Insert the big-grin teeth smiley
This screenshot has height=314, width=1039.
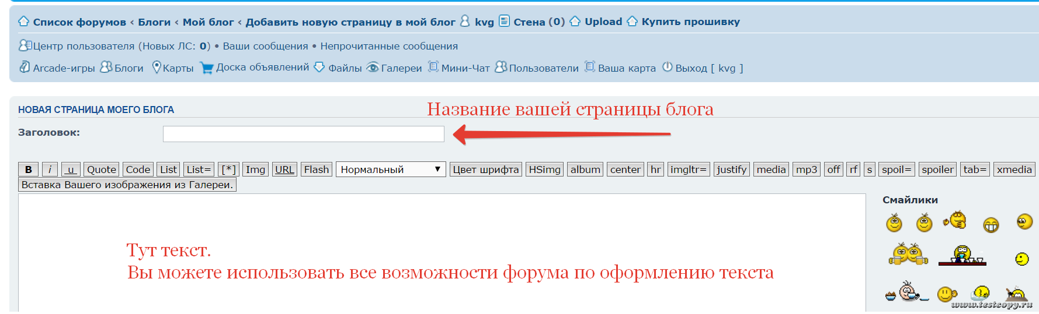click(x=991, y=224)
